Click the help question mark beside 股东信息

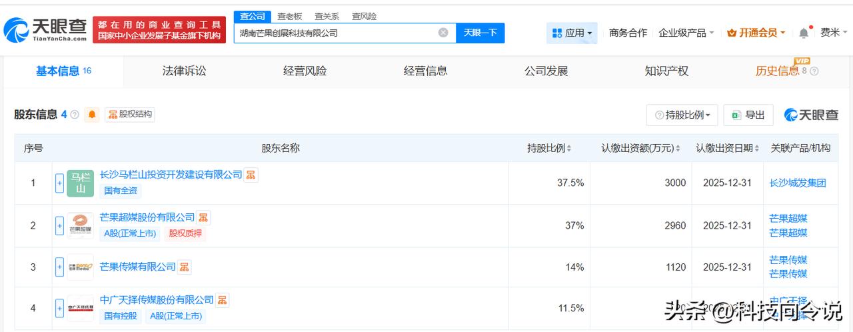pyautogui.click(x=75, y=115)
